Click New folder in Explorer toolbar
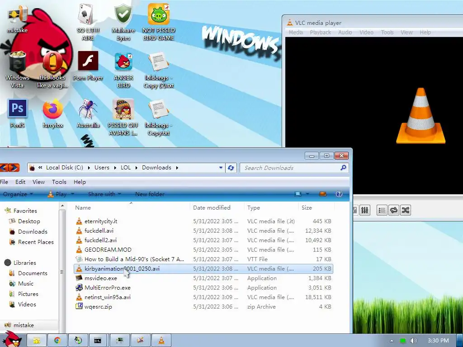 click(150, 194)
